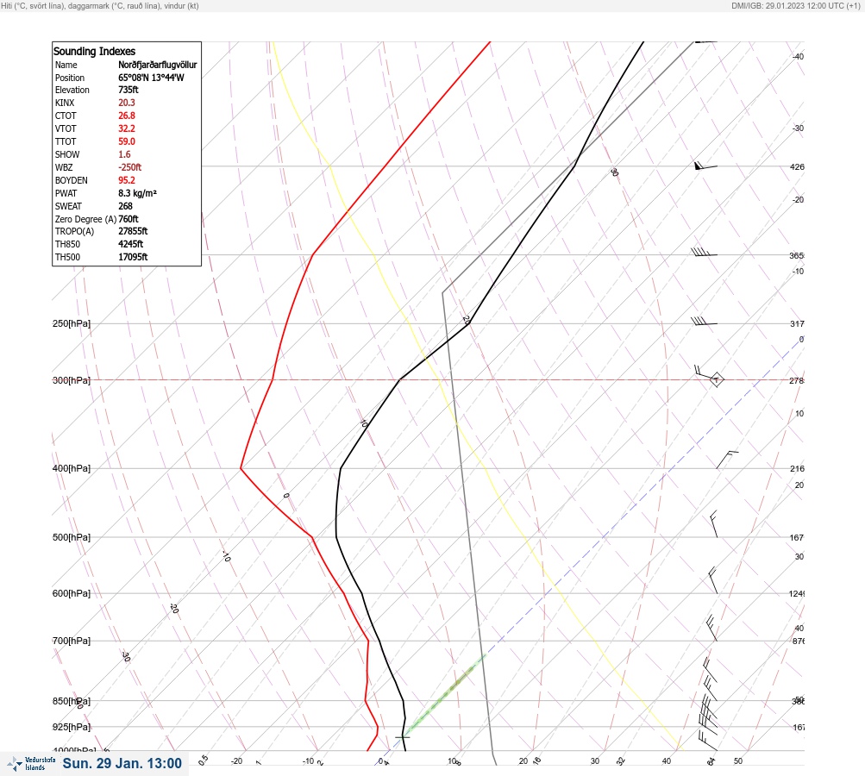Viewport: 865px width, 776px height.
Task: Click the chart legend text 'Hiti (°C, svört lína)'
Action: 32,5
